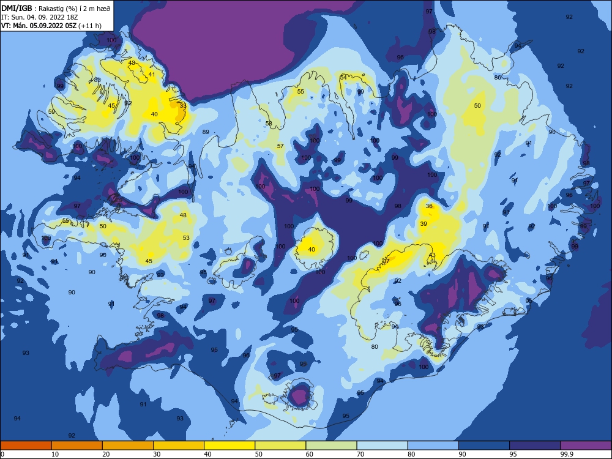This screenshot has width=612, height=459.
Task: Click the '57' humidity value on the map
Action: point(280,146)
